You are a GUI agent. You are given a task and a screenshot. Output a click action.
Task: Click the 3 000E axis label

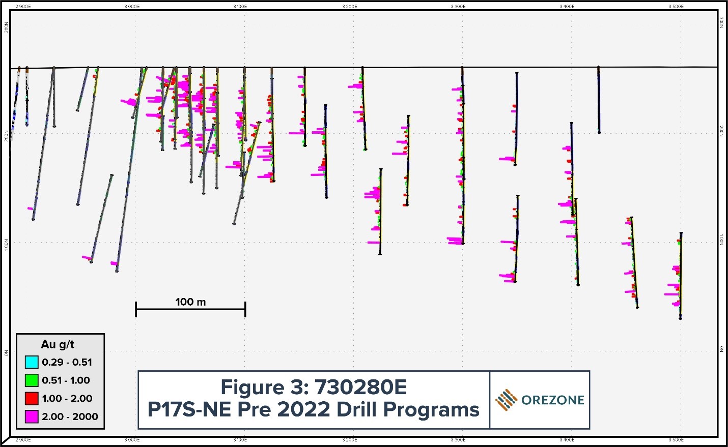pyautogui.click(x=133, y=7)
